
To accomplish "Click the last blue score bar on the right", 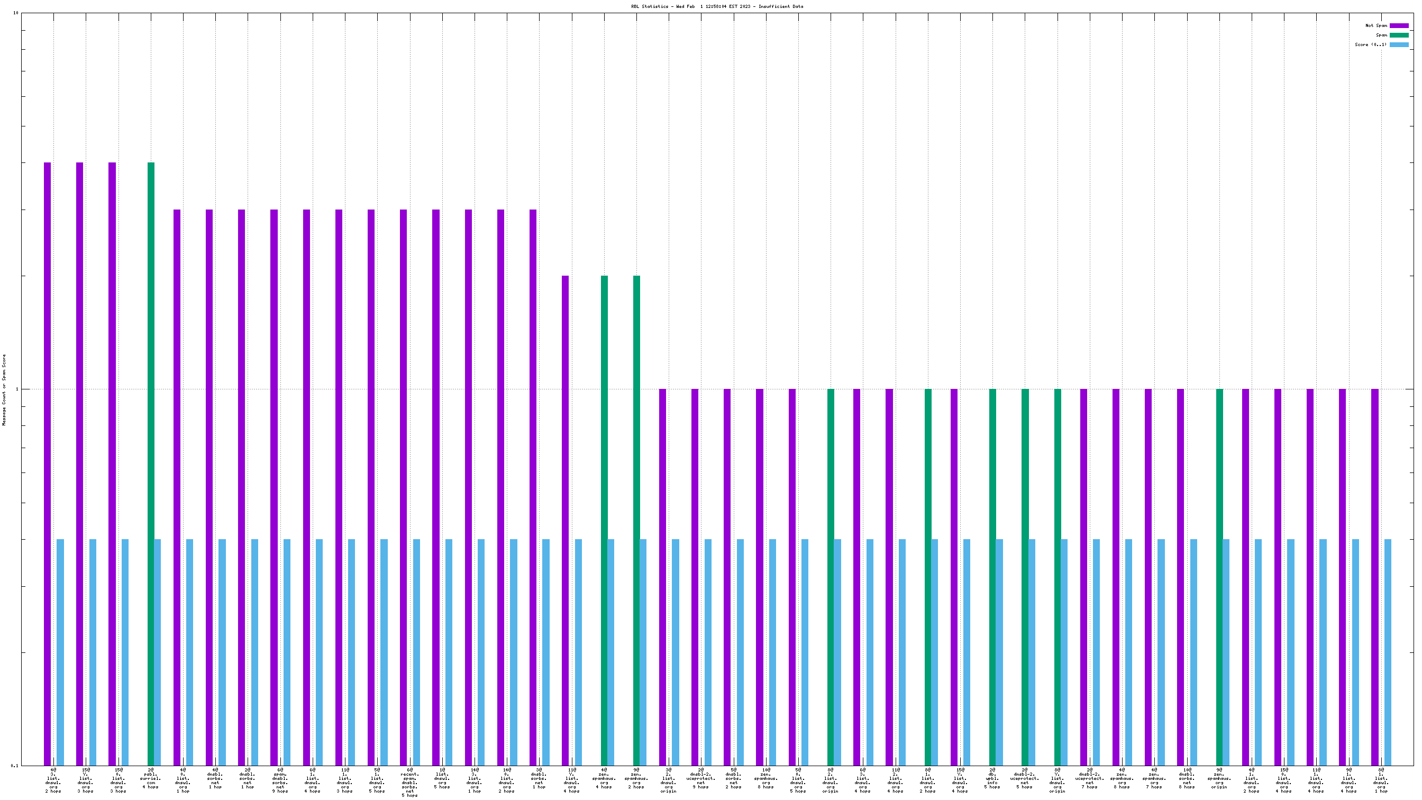I will pyautogui.click(x=1387, y=651).
